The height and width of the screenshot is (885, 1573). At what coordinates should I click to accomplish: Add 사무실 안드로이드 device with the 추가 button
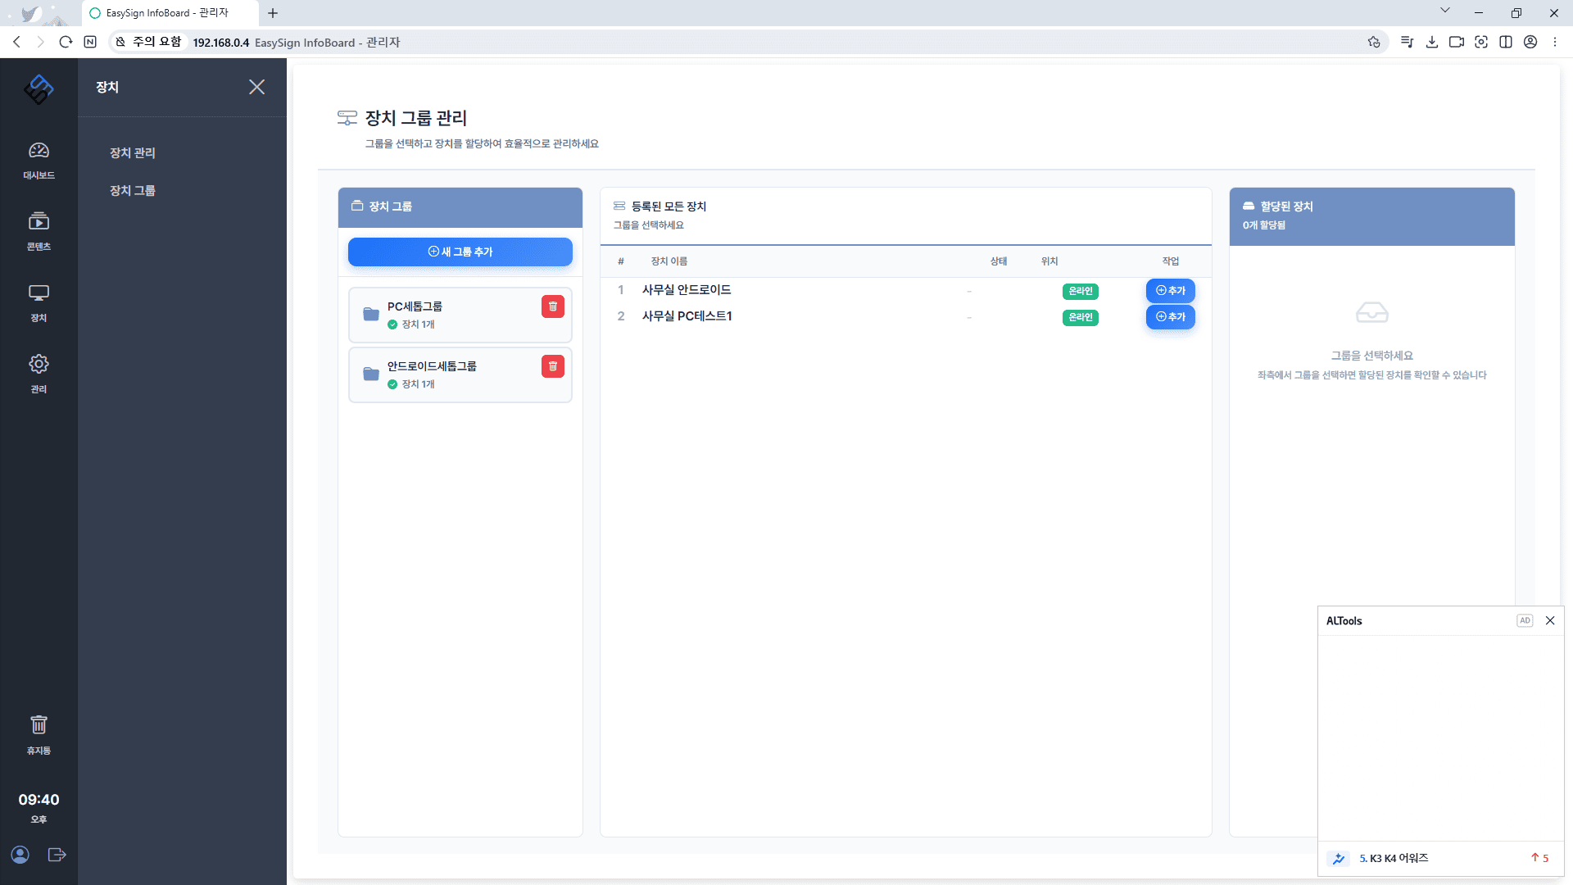point(1170,291)
